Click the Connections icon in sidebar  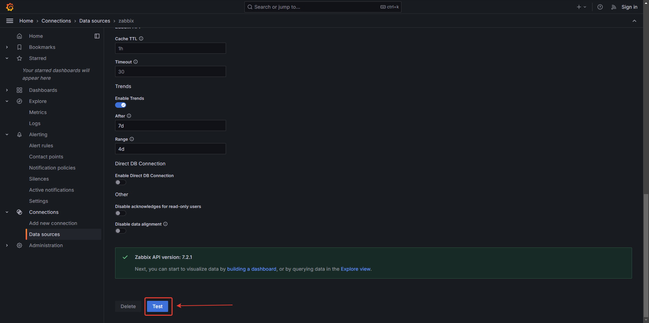point(19,212)
